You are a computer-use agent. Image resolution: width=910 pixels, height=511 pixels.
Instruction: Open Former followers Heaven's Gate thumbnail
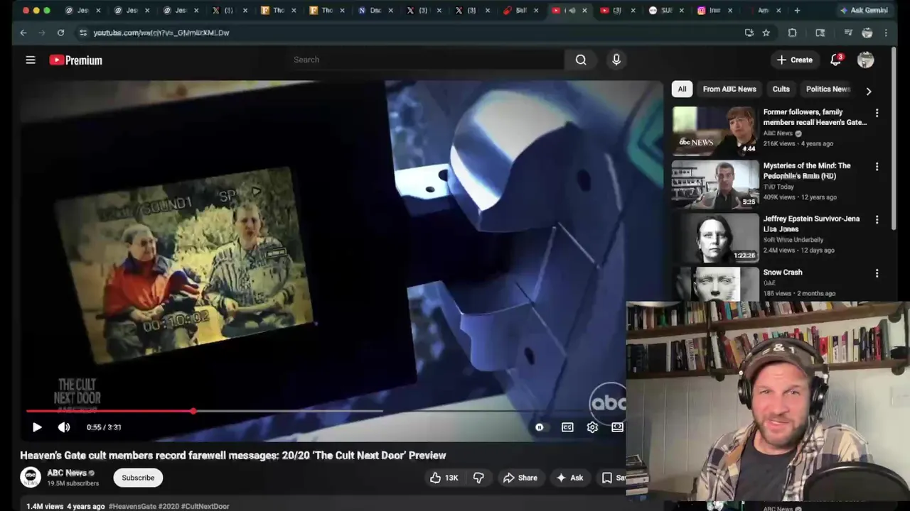click(715, 131)
